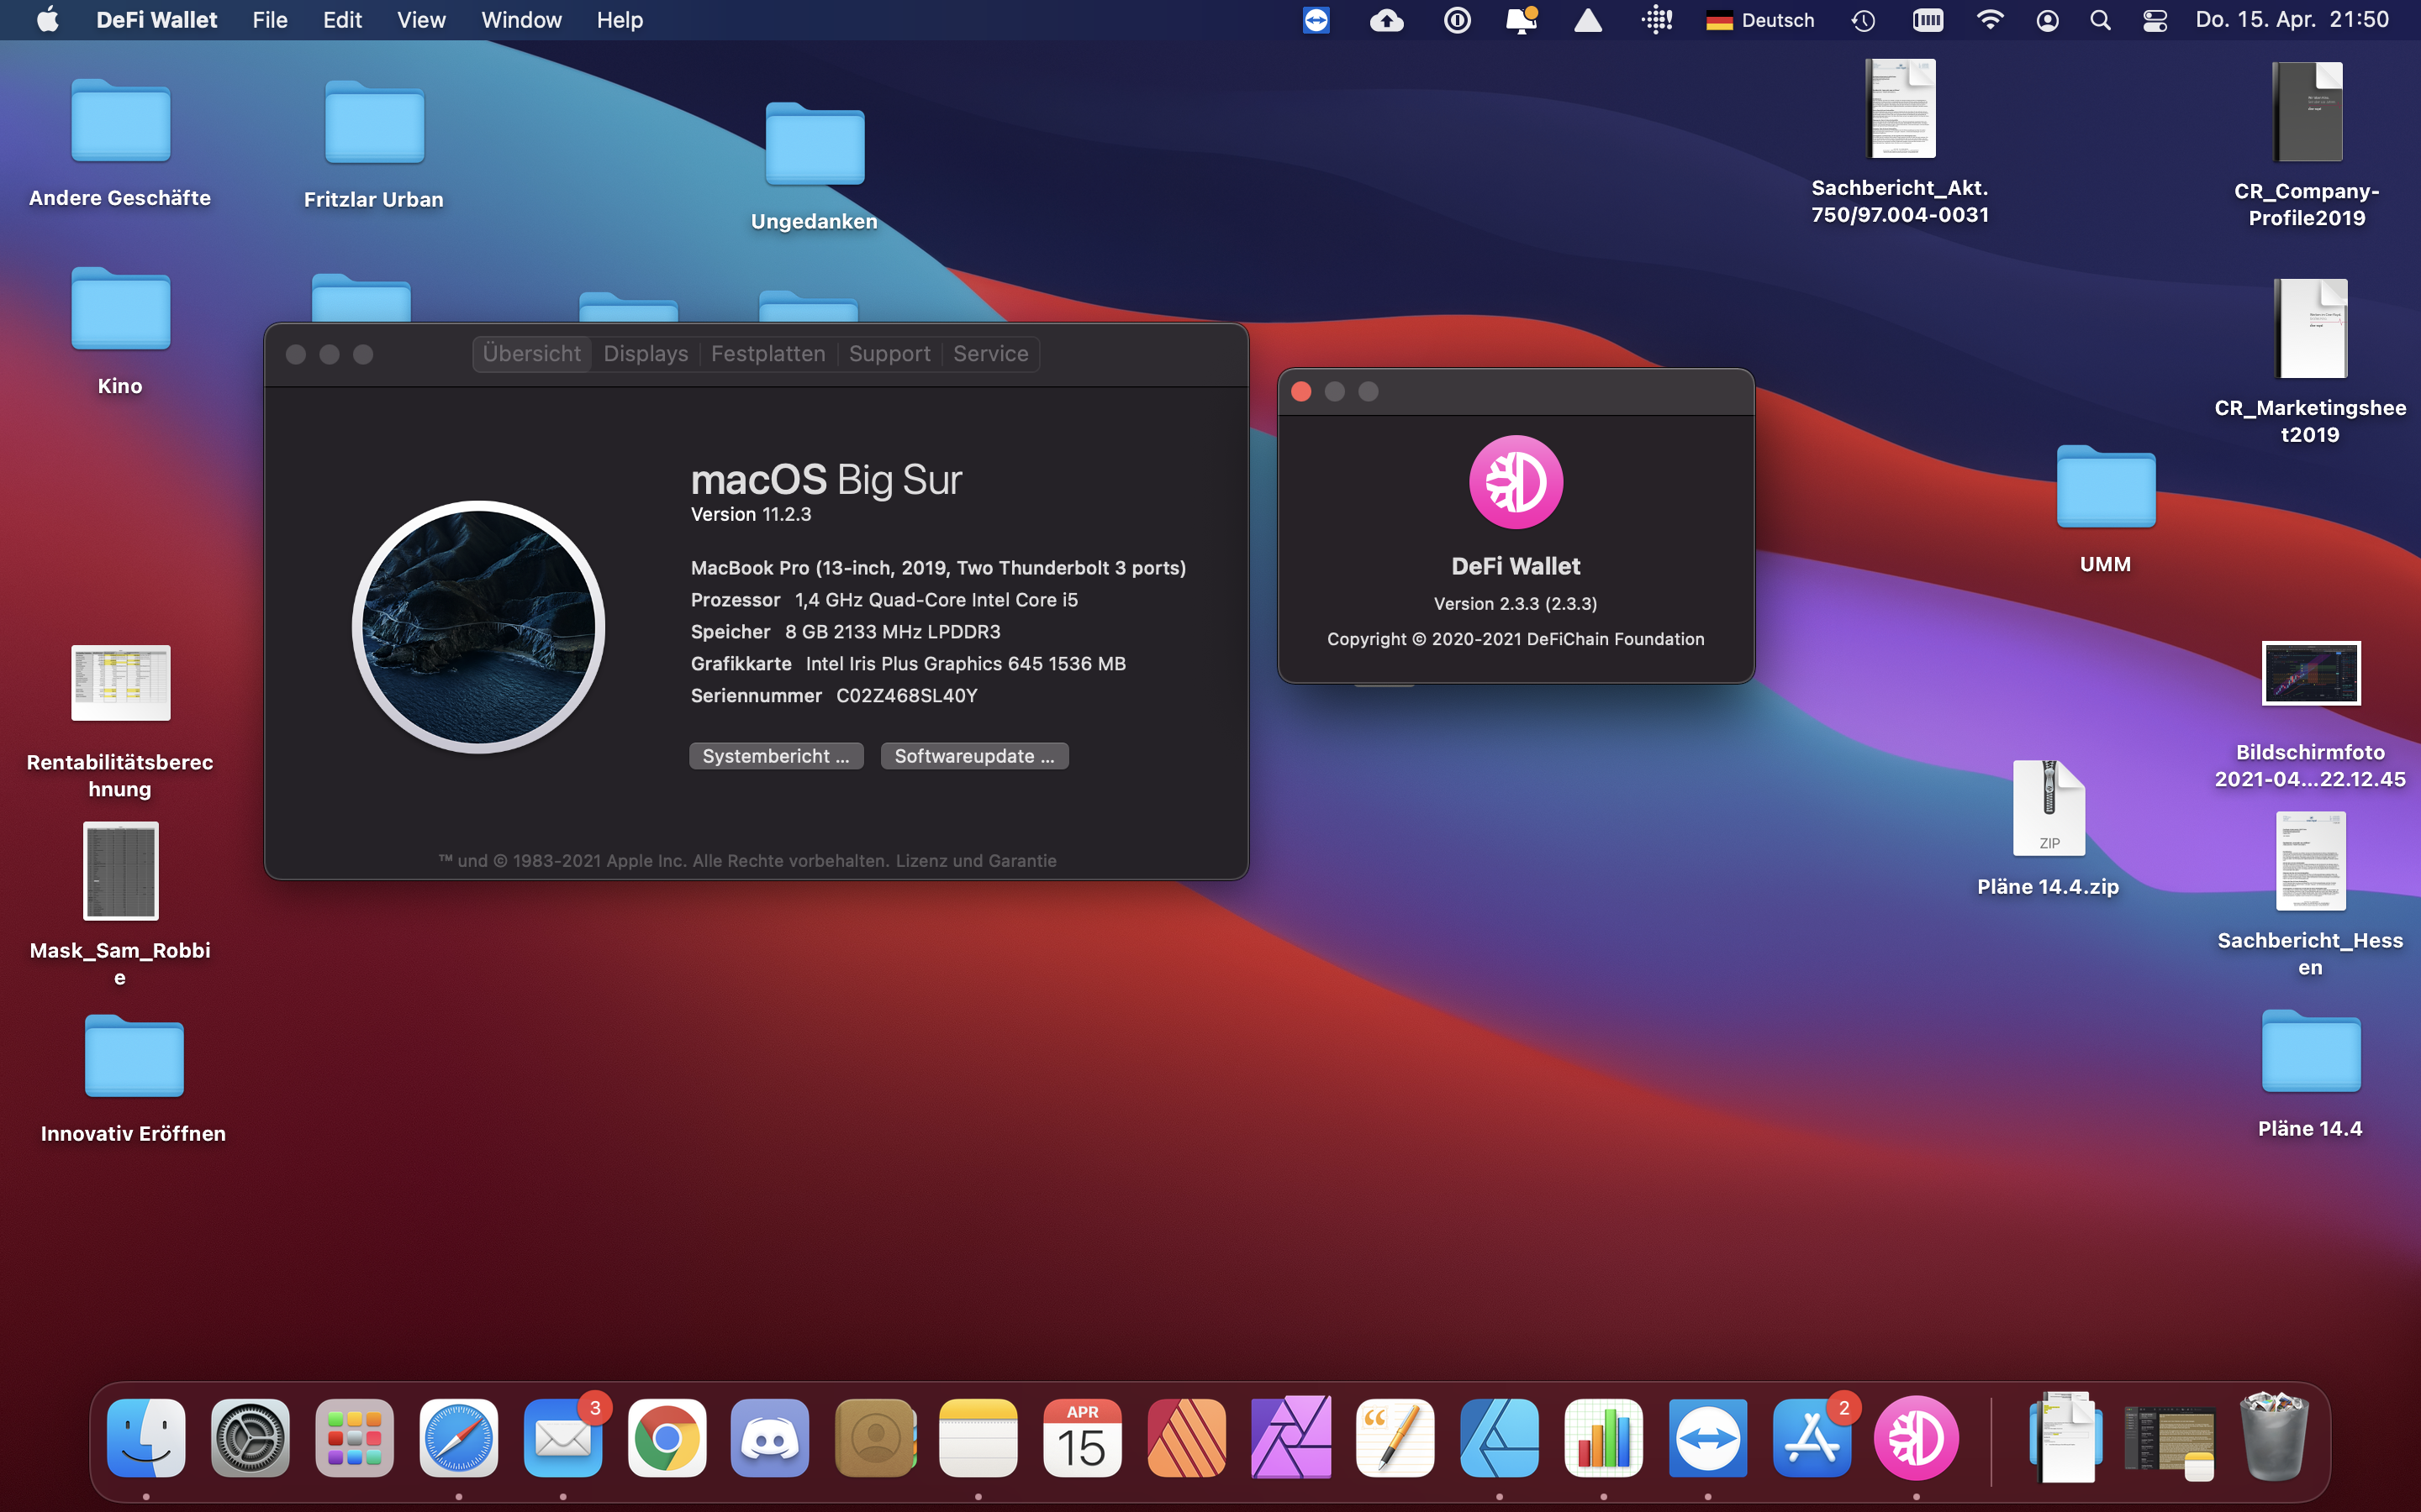This screenshot has width=2421, height=1512.
Task: Select the CR_Company-Profile2019 document
Action: (2308, 112)
